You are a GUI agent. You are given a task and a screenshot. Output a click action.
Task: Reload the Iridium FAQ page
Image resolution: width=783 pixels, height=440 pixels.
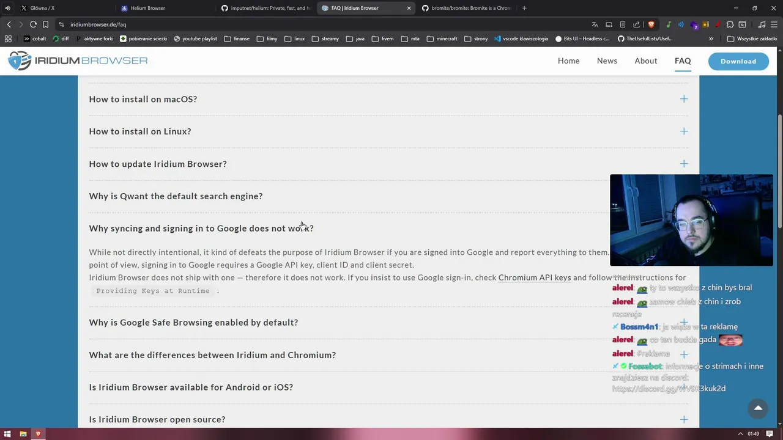33,24
